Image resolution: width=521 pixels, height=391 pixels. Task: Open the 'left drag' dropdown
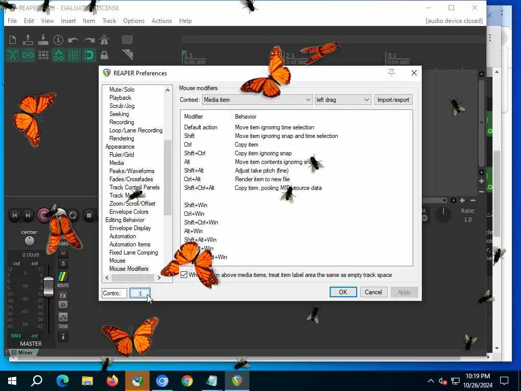click(343, 100)
